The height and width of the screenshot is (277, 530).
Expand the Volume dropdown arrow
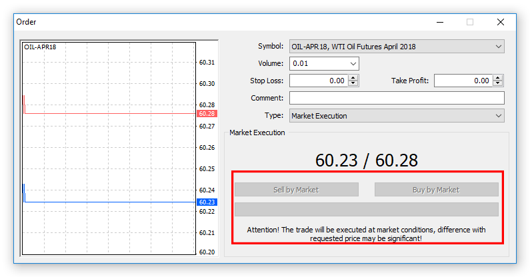pos(353,63)
